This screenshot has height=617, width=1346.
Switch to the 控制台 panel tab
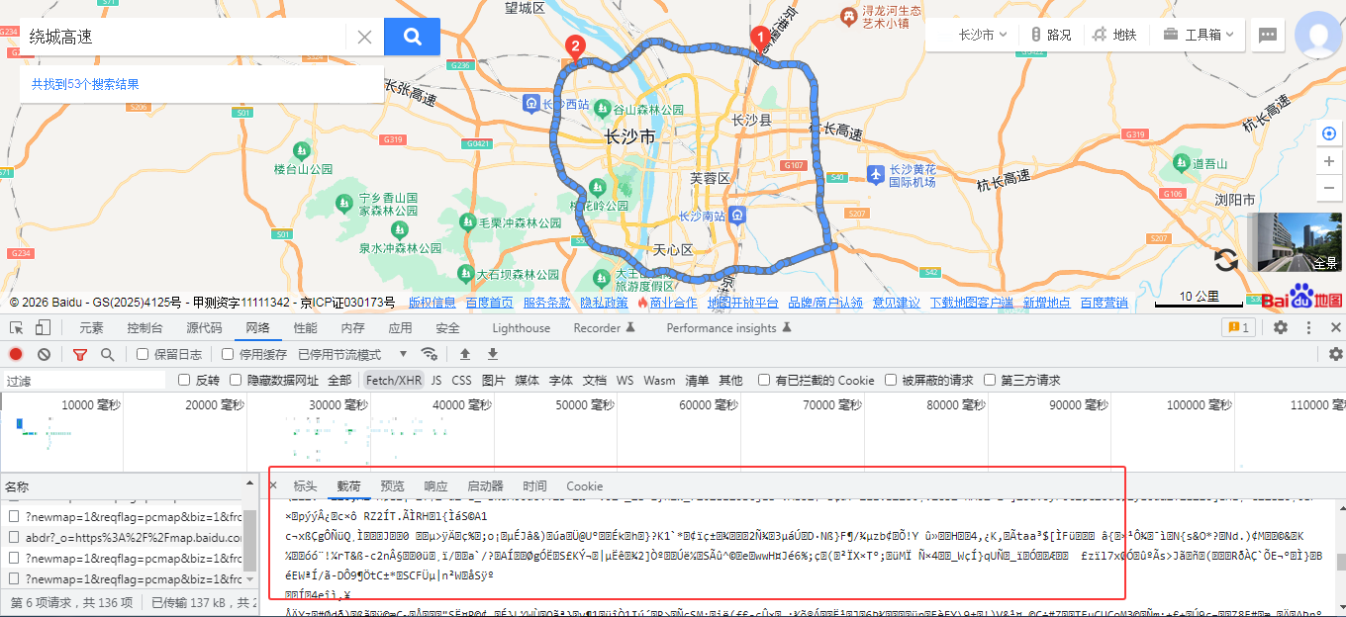pos(144,328)
